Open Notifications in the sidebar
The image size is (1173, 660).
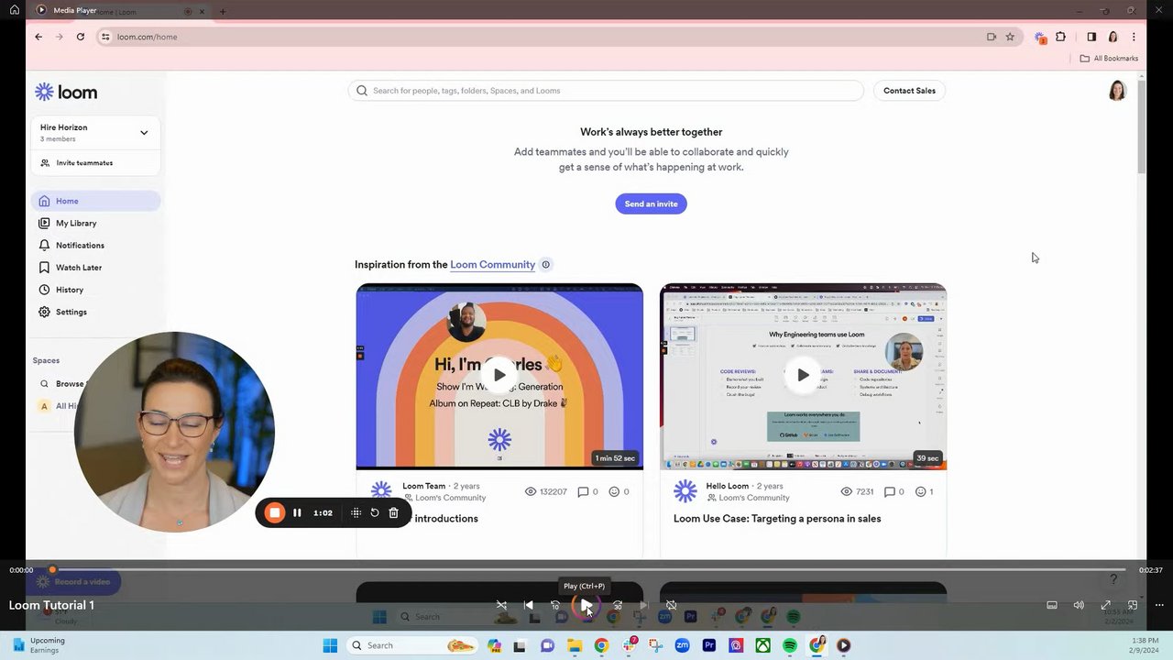point(95,245)
